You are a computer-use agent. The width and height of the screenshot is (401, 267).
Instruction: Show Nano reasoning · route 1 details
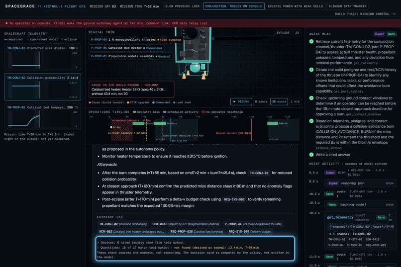click(x=390, y=205)
